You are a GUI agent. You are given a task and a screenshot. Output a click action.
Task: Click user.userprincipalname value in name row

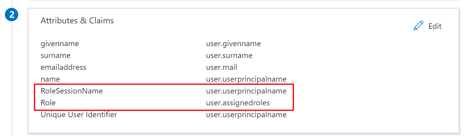tap(246, 79)
